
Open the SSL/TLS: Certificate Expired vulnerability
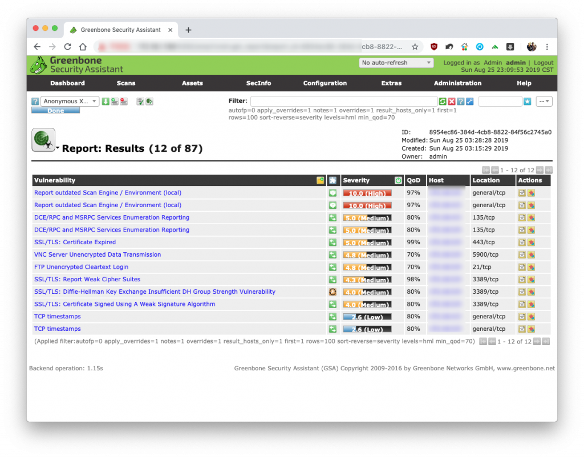pyautogui.click(x=75, y=242)
